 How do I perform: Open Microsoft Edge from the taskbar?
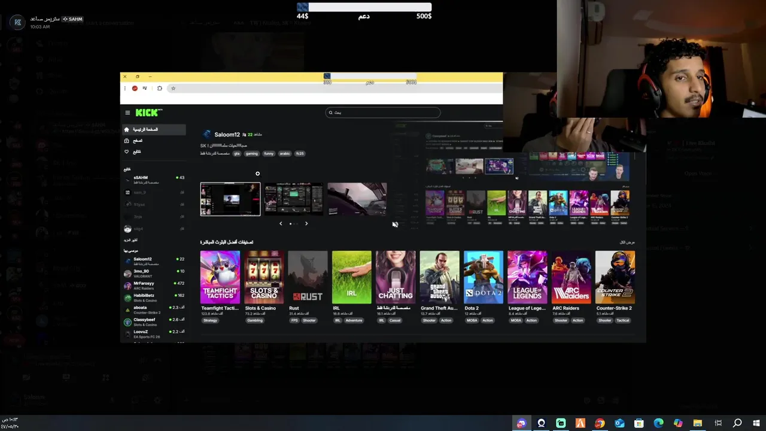658,423
